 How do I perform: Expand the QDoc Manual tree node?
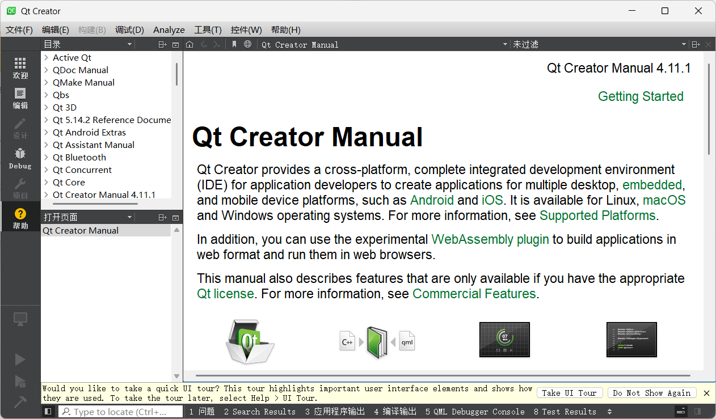coord(46,70)
